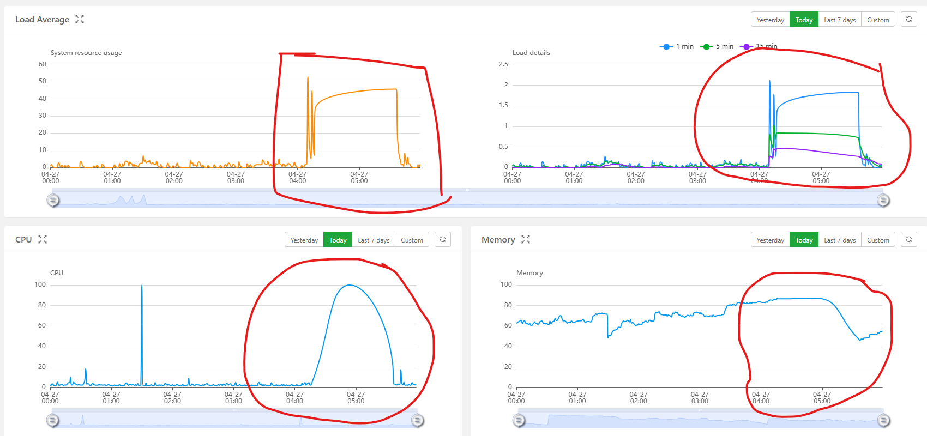Click the Memory chart left zoom handle
The height and width of the screenshot is (436, 927).
click(x=519, y=421)
